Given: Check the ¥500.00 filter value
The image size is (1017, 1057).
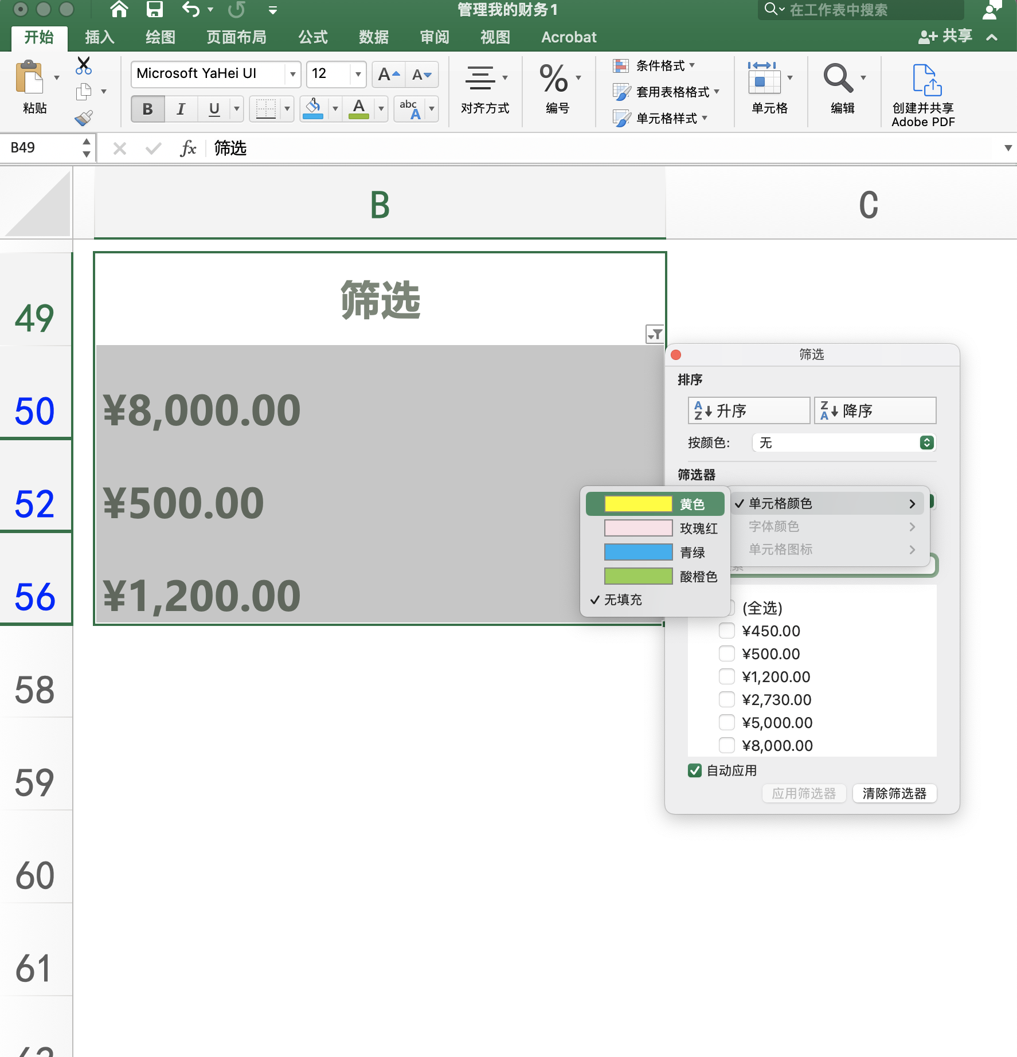Looking at the screenshot, I should [x=727, y=653].
